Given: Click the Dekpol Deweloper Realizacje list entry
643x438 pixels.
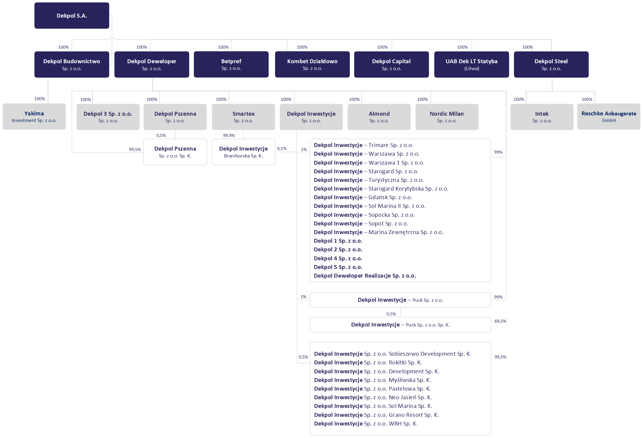Looking at the screenshot, I should coord(365,276).
